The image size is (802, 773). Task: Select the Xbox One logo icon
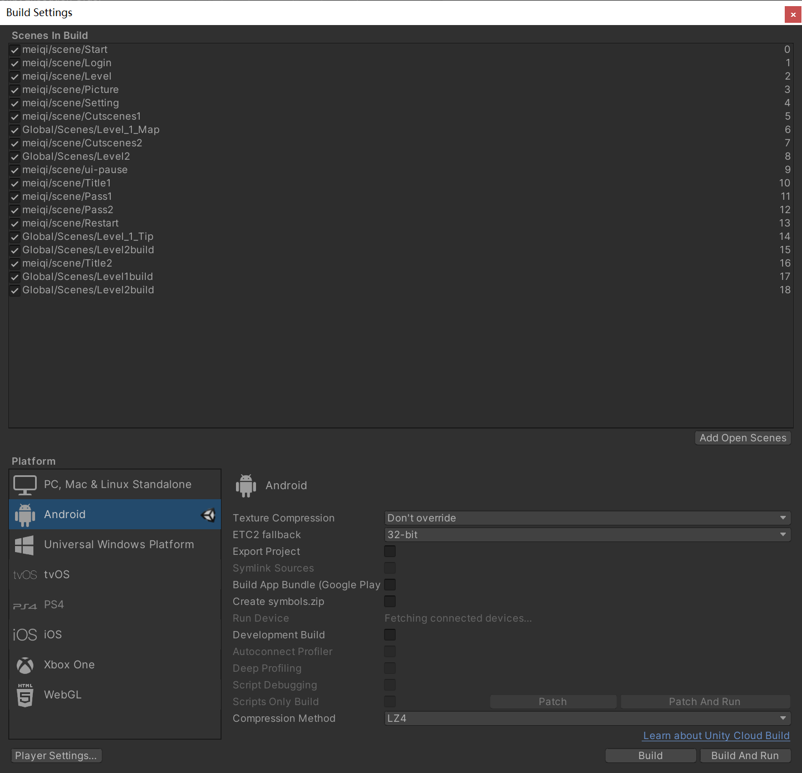[x=25, y=665]
